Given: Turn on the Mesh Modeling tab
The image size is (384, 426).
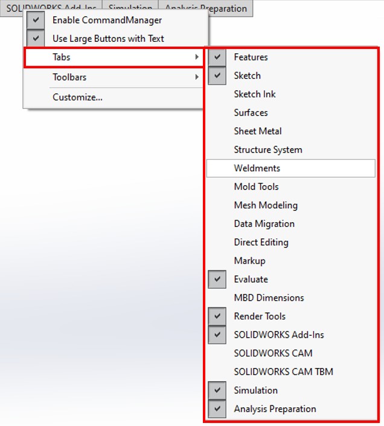Looking at the screenshot, I should coord(266,206).
